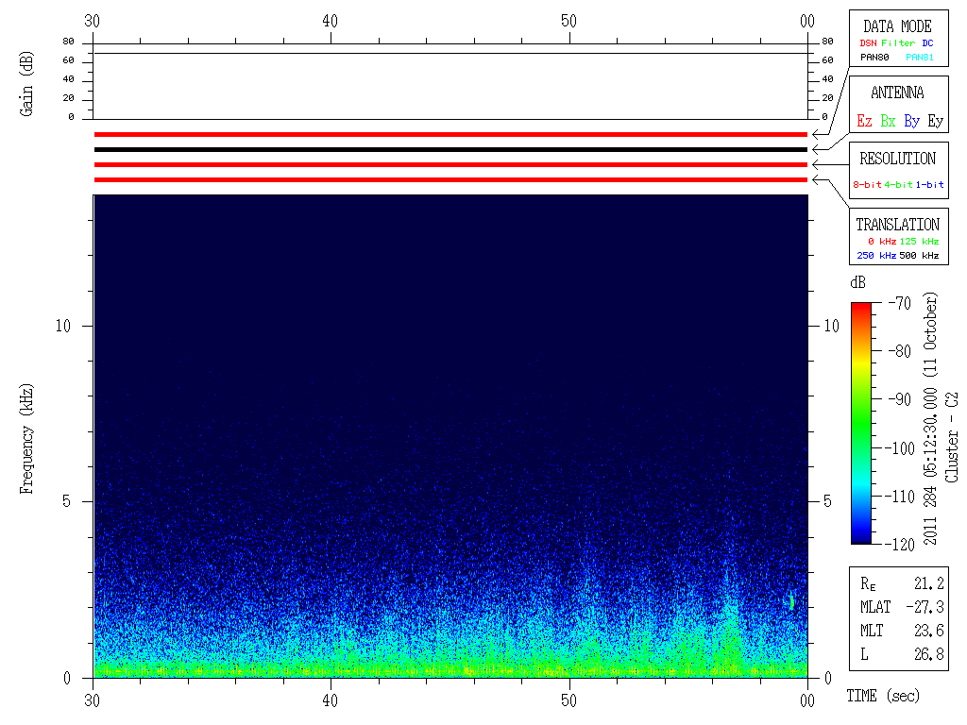967x725 pixels.
Task: Click the Gain (dB) axis title
Action: click(26, 85)
